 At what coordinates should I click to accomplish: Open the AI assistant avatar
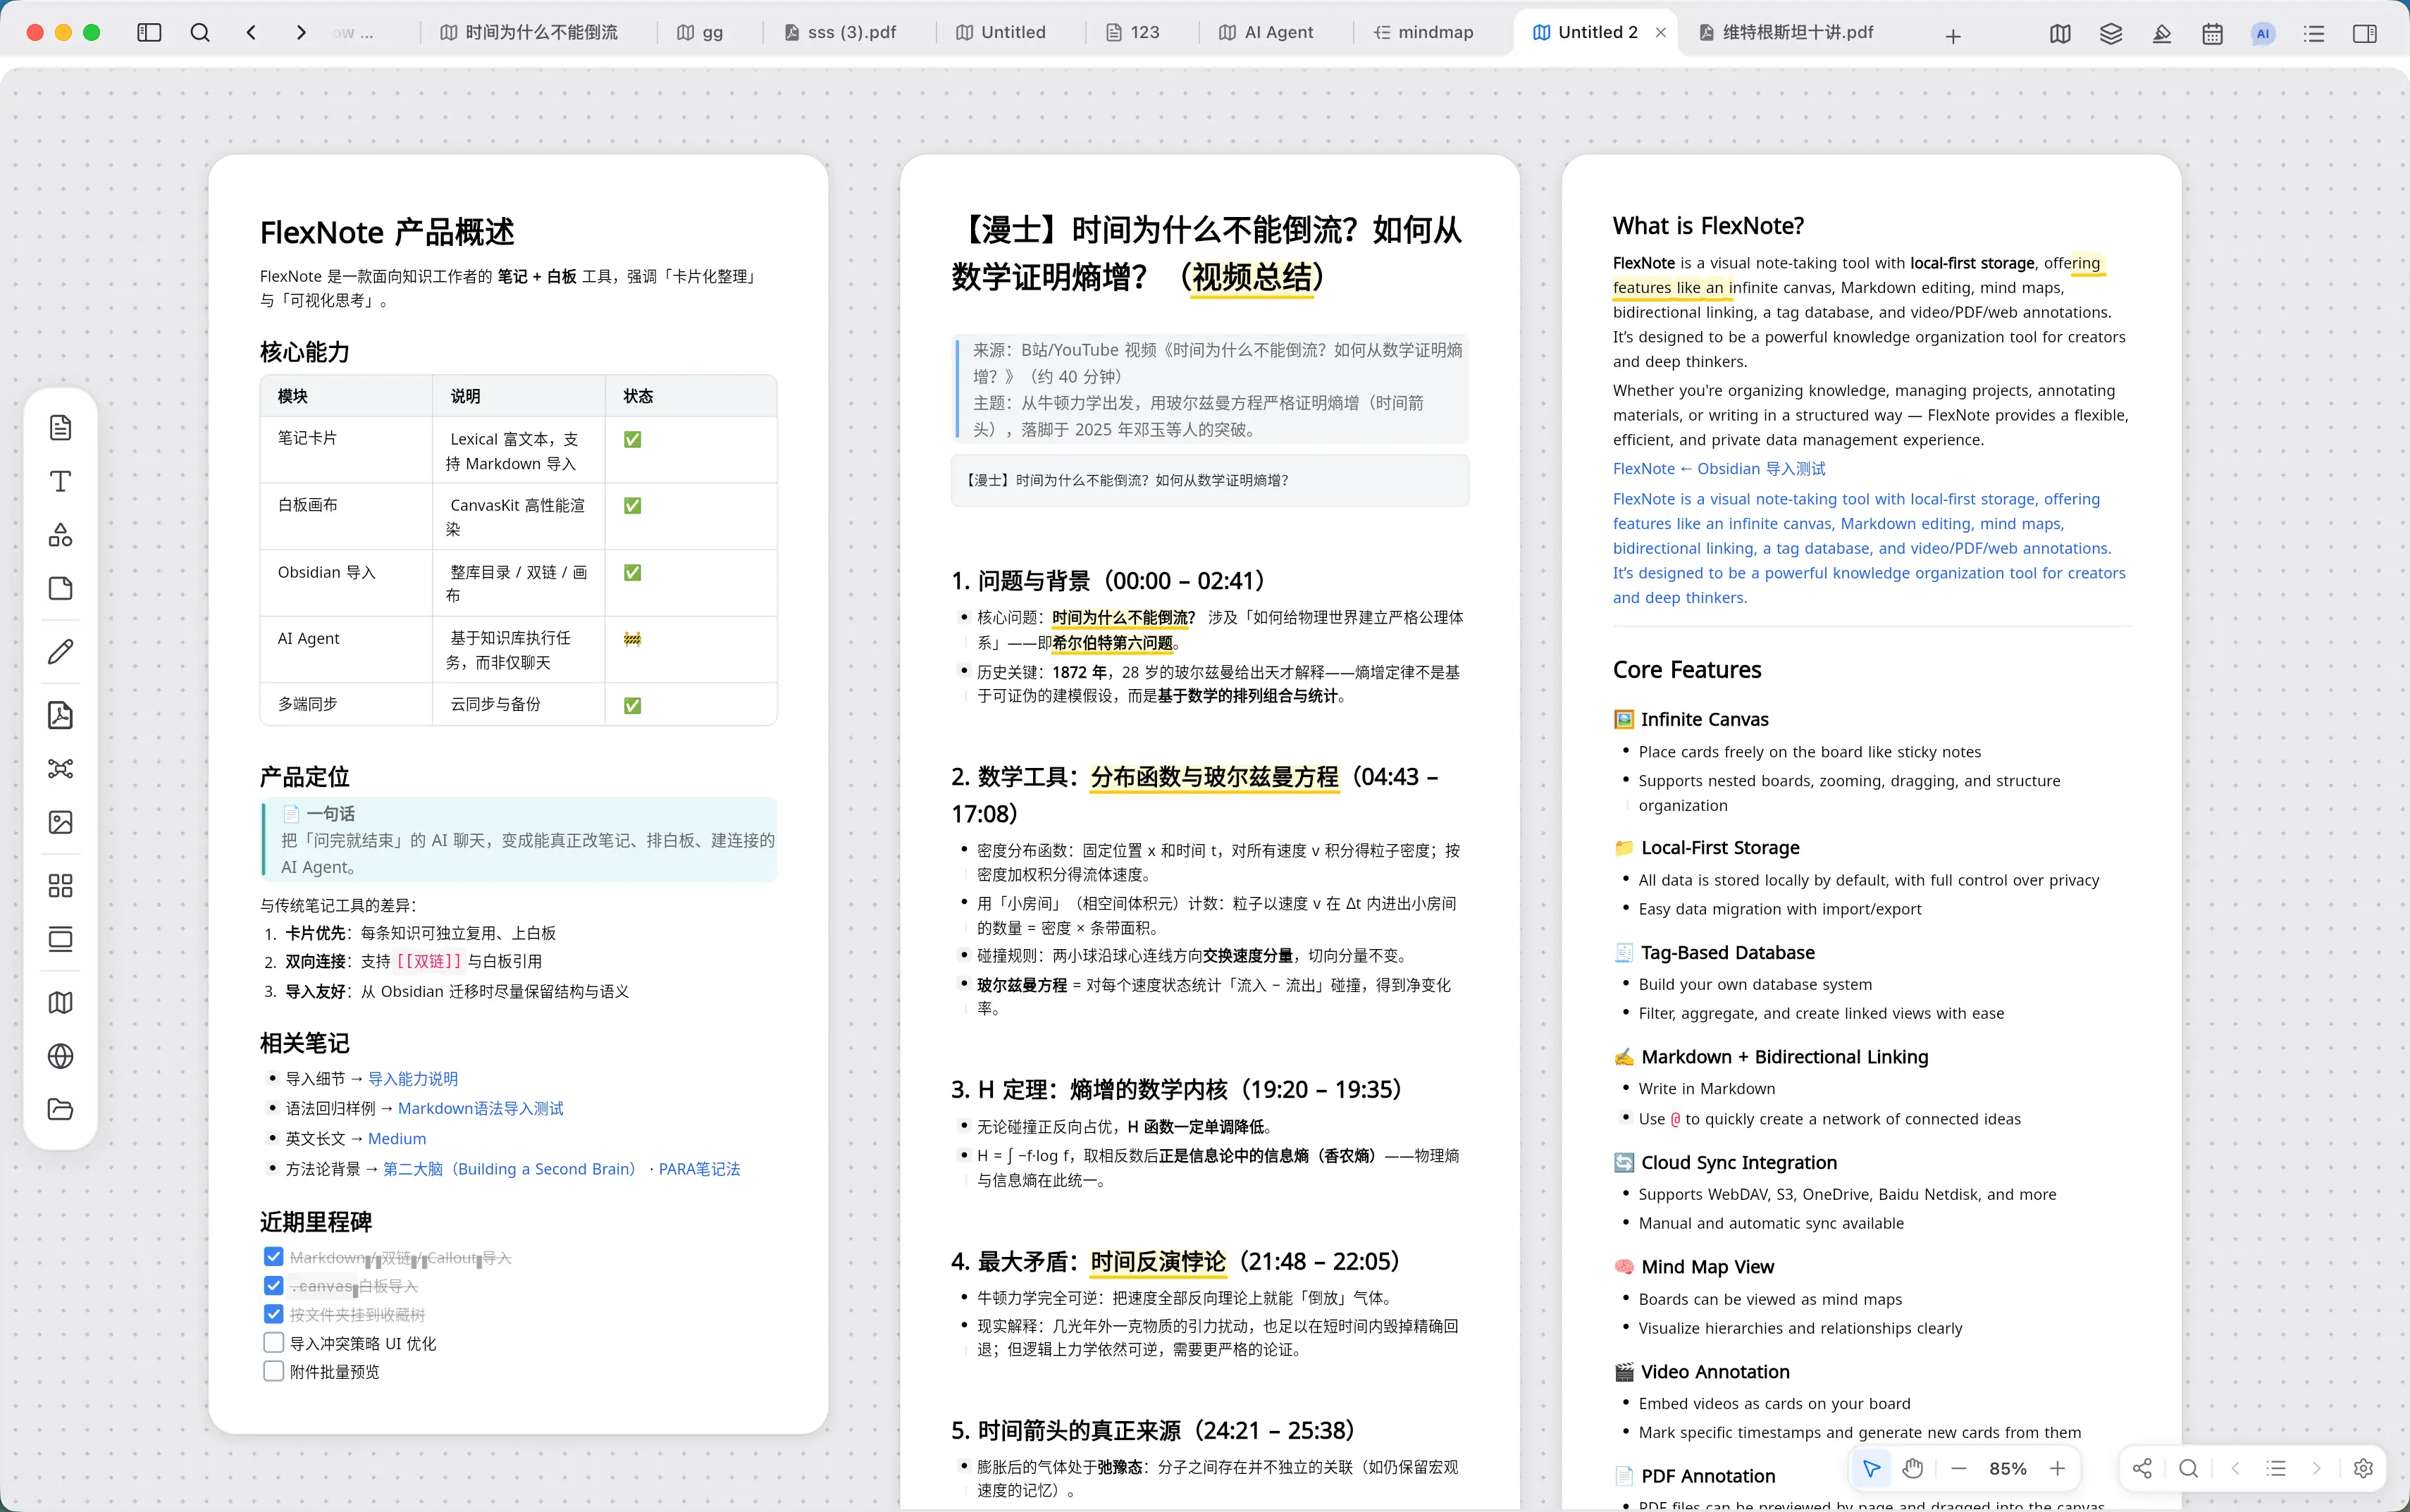coord(2263,34)
